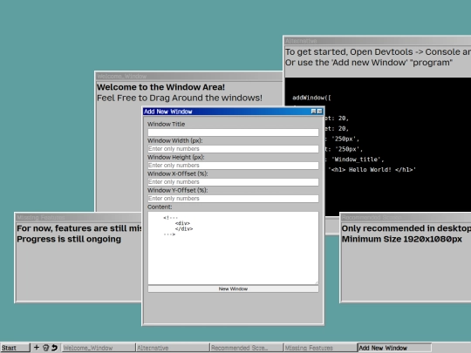This screenshot has width=471, height=353.
Task: Select Add New Window taskbar entry
Action: click(394, 348)
